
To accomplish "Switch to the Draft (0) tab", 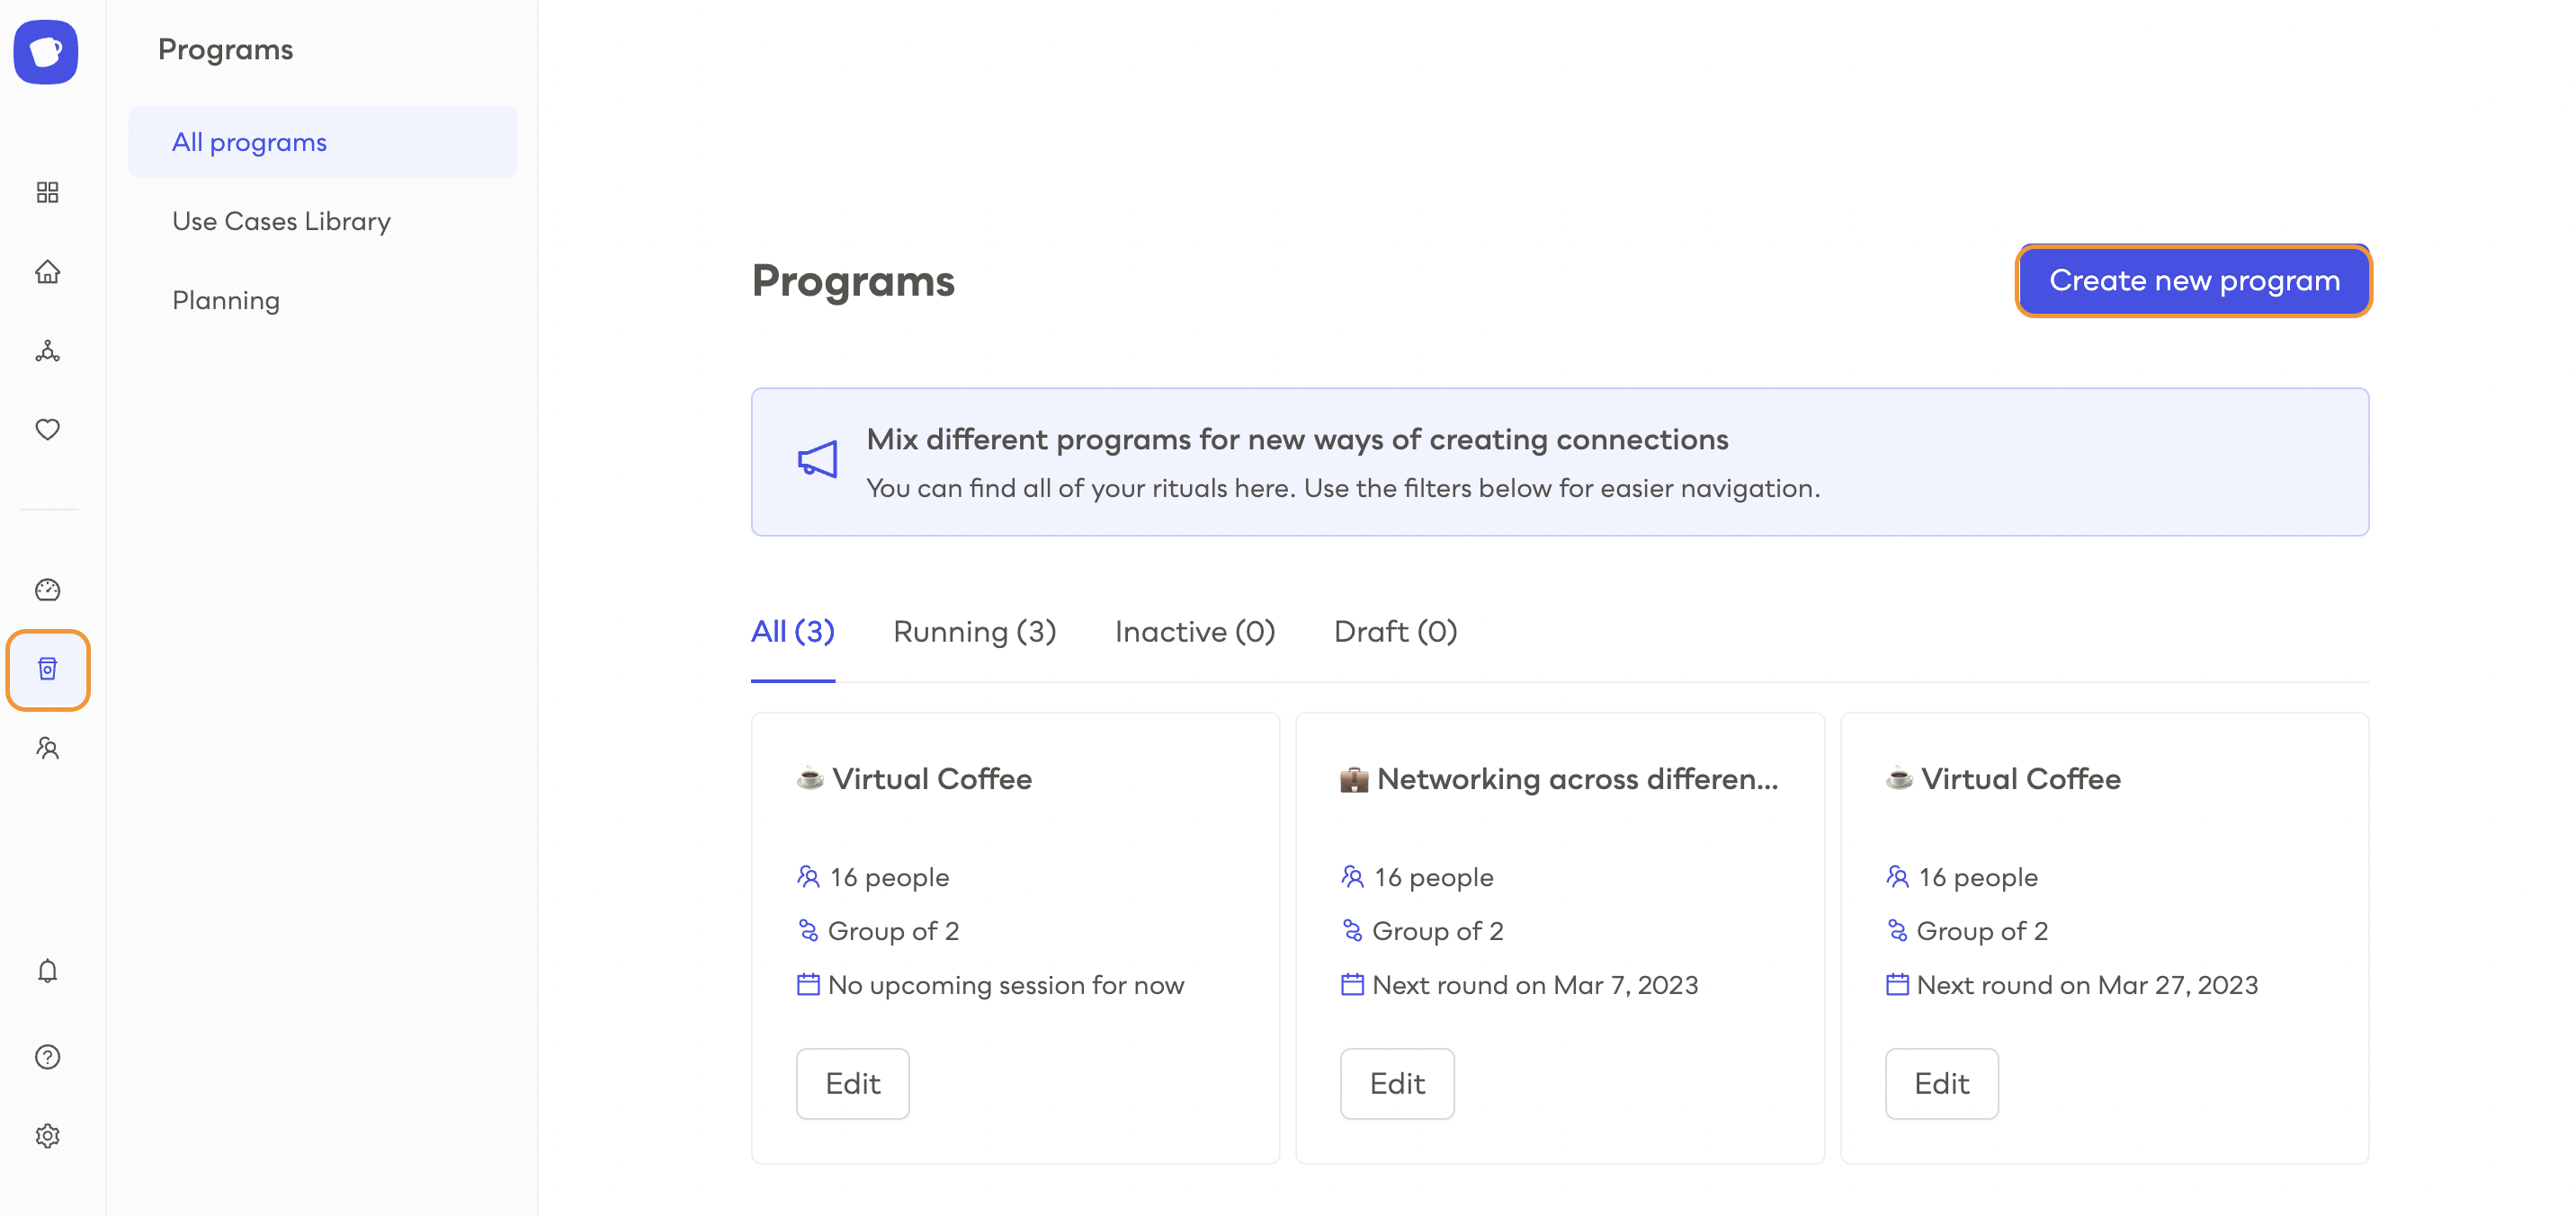I will [x=1396, y=632].
